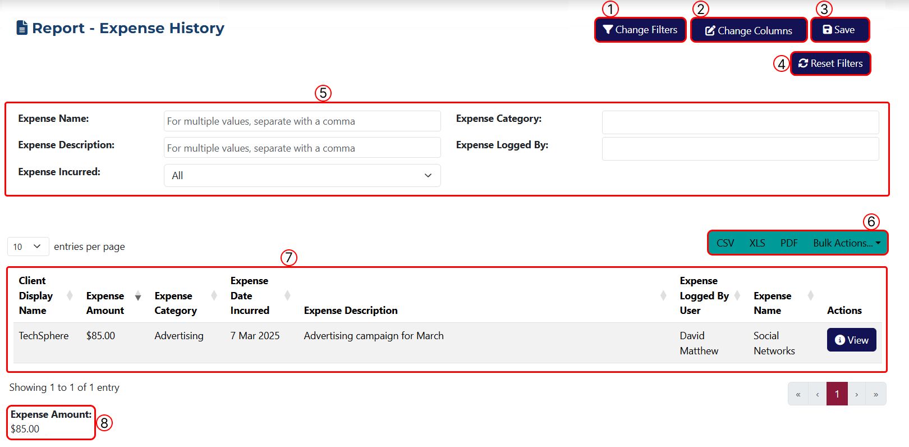Sort by Expense Amount column arrow
This screenshot has width=909, height=447.
click(138, 296)
